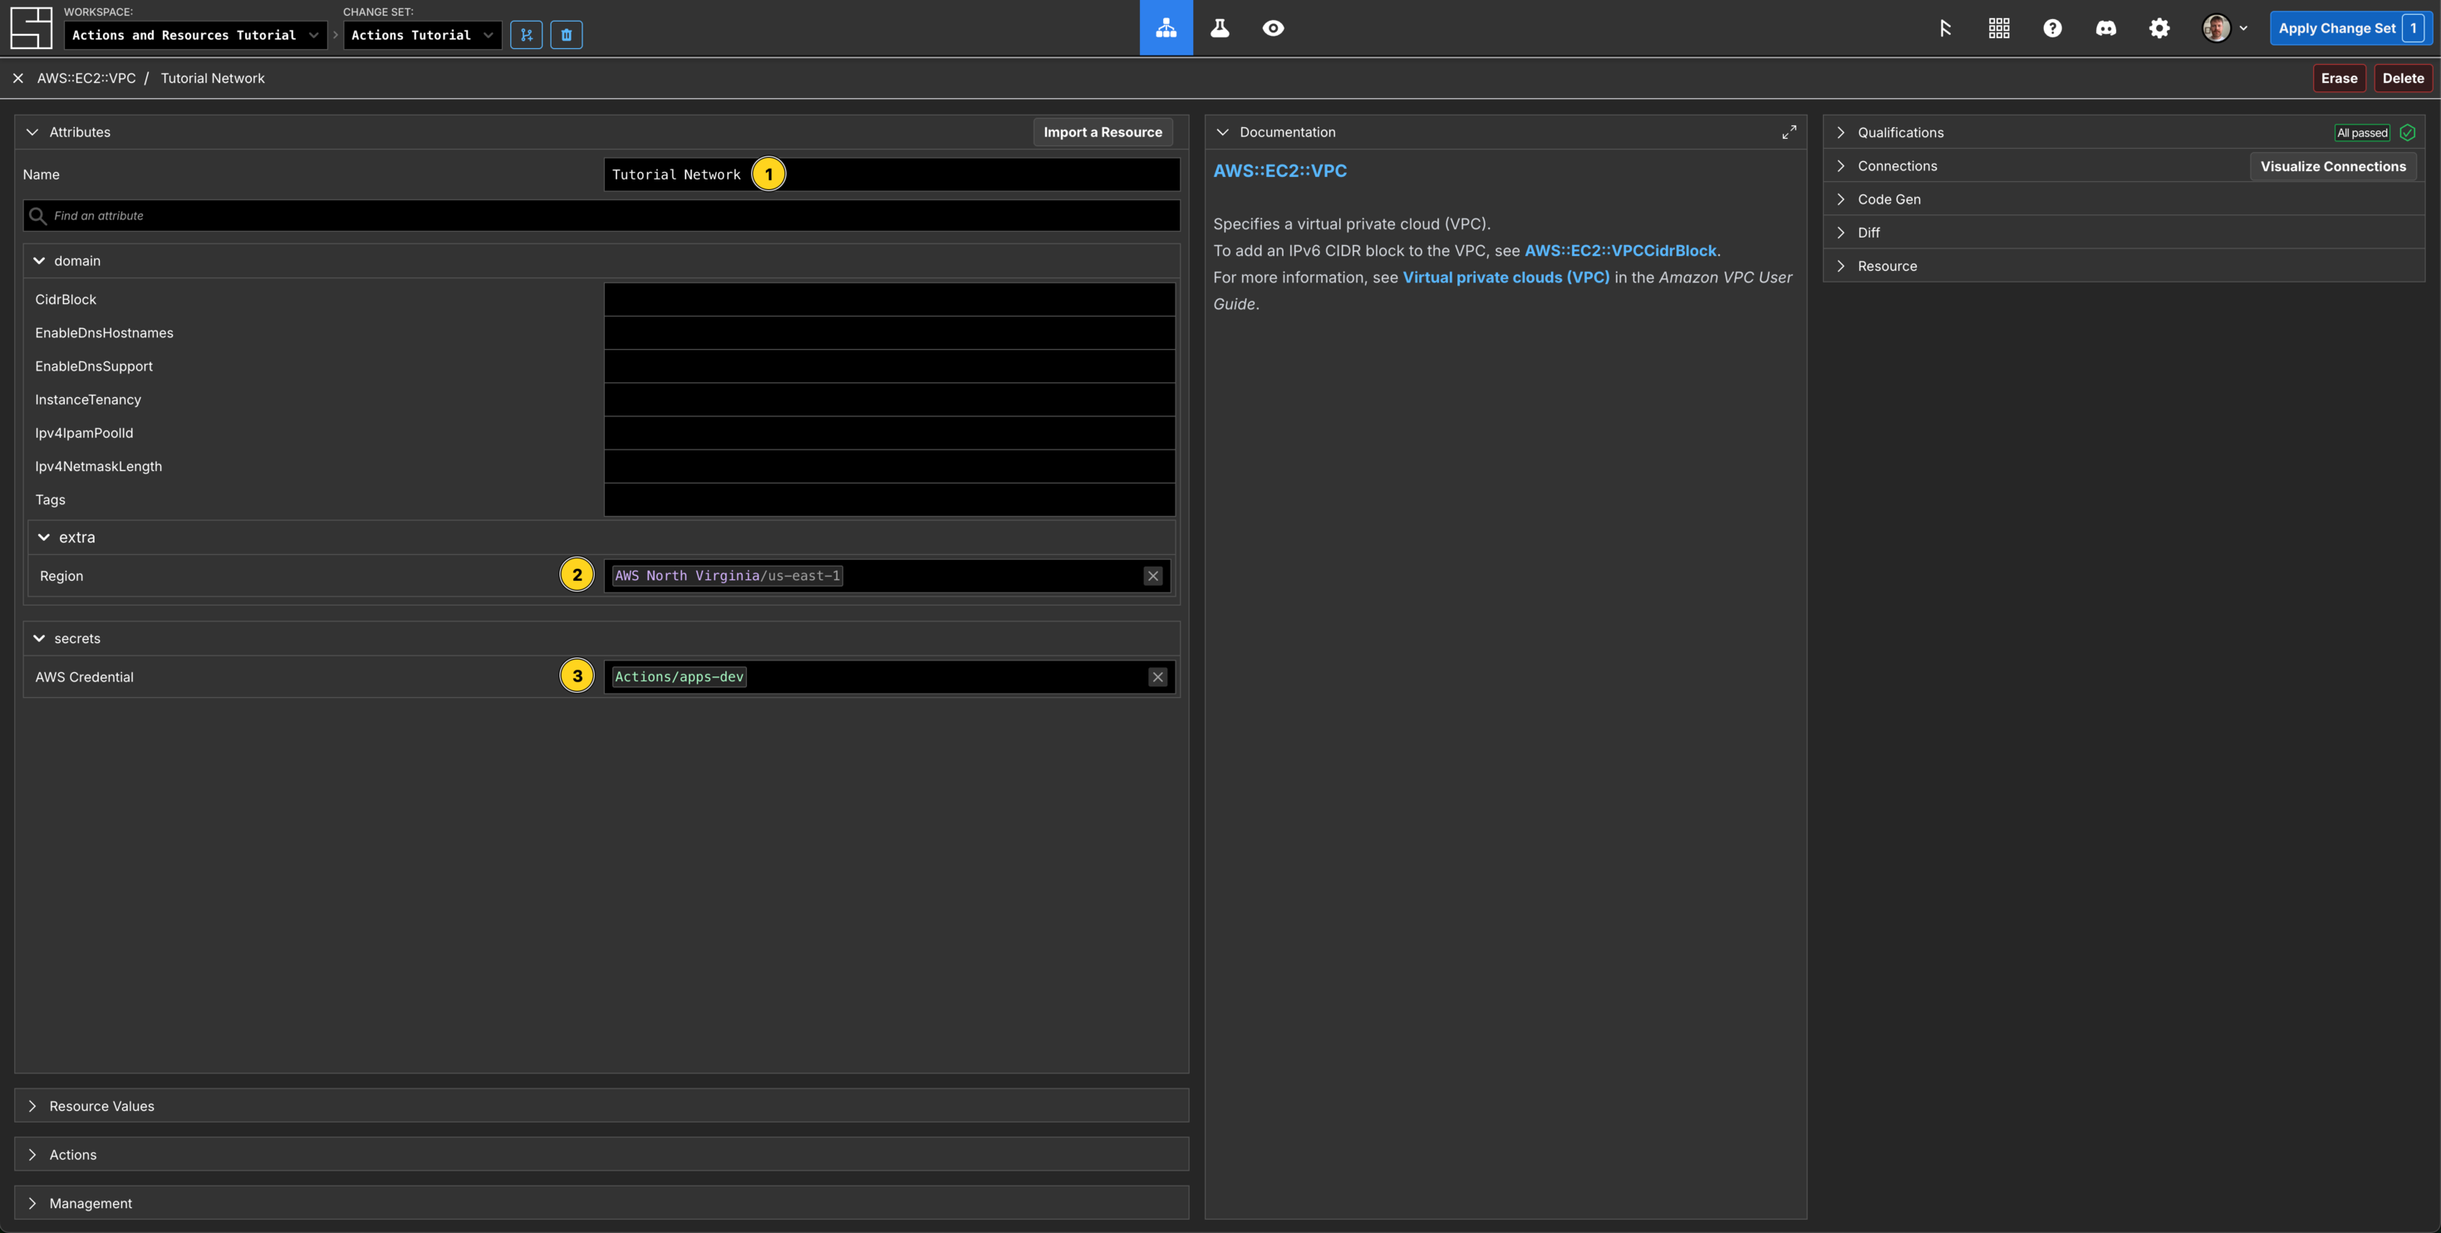Image resolution: width=2441 pixels, height=1233 pixels.
Task: Click the AWS North Virginia/us-east-1 region value
Action: pyautogui.click(x=727, y=575)
